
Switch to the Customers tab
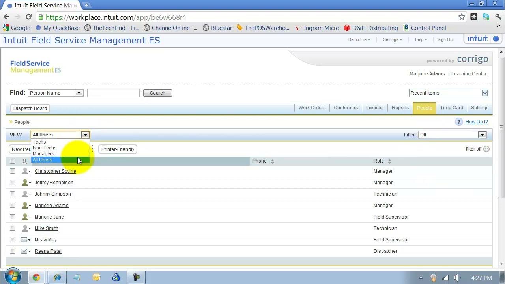coord(346,108)
